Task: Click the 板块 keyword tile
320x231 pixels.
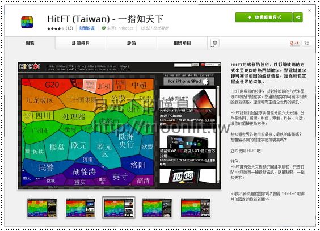Action: point(38,152)
